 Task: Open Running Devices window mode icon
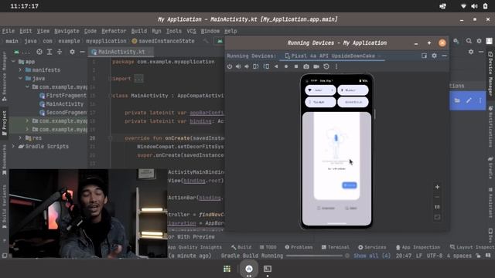point(424,56)
